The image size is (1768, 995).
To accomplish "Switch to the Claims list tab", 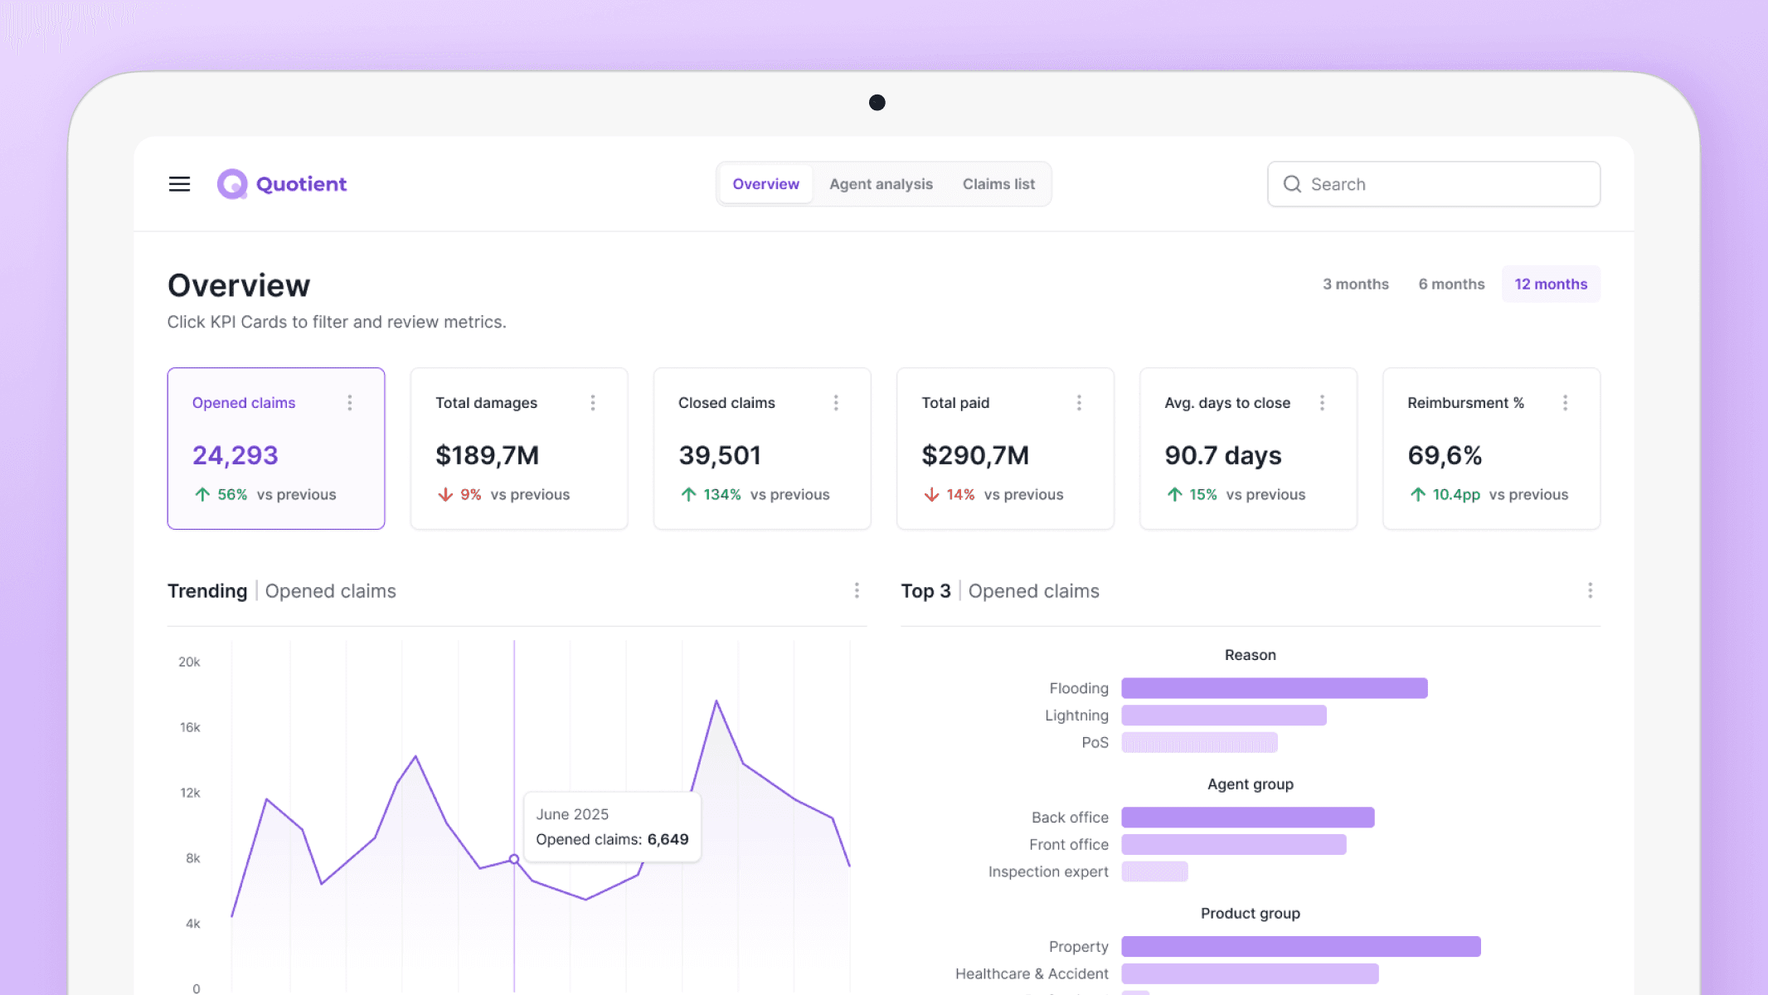I will 998,184.
